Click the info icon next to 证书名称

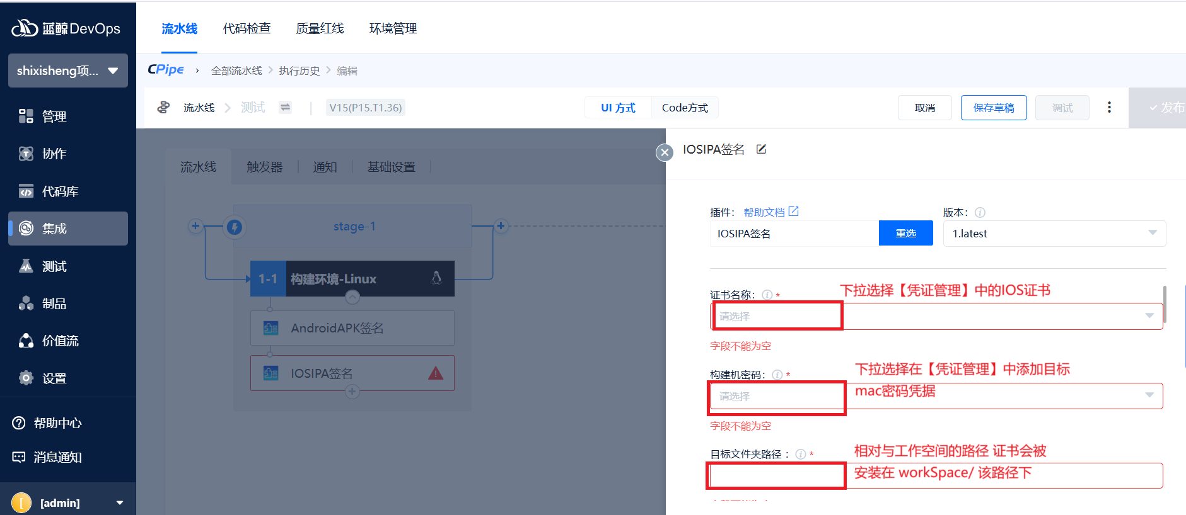click(767, 295)
